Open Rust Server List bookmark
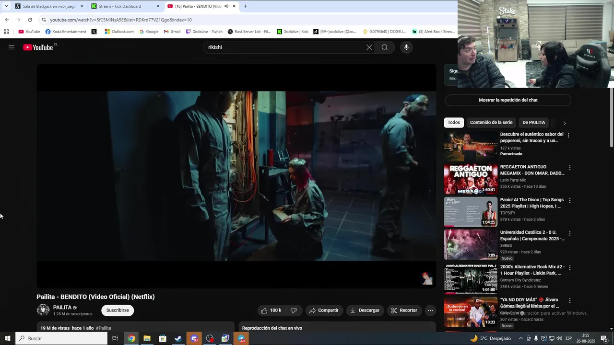Image resolution: width=614 pixels, height=345 pixels. coord(249,32)
